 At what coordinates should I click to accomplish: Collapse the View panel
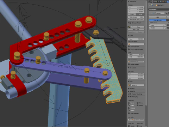(129, 35)
